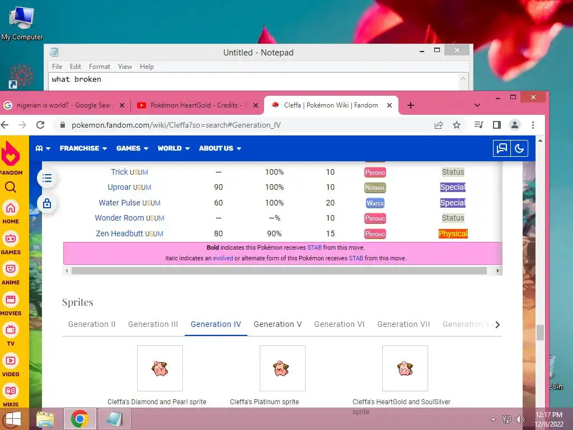Open the Trick move link
The height and width of the screenshot is (430, 573).
119,172
